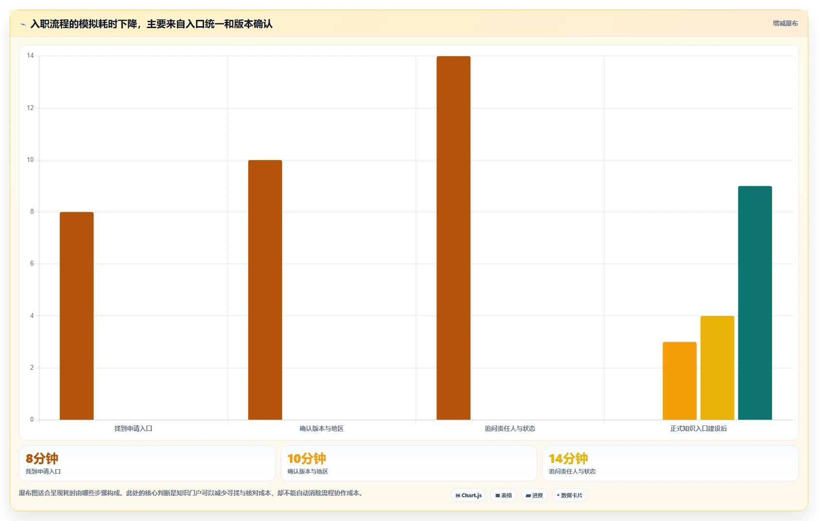
Task: Click the 10分钟 data card
Action: pos(409,463)
